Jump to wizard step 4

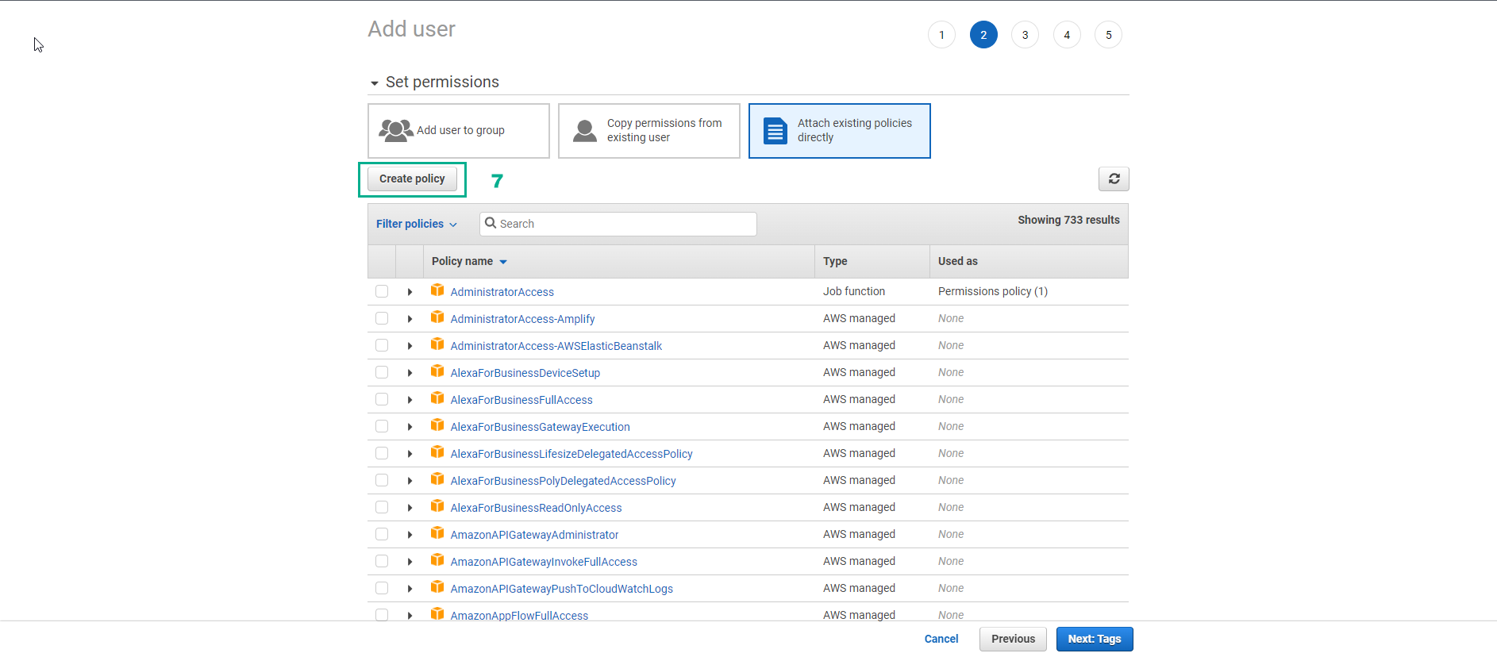(1067, 35)
